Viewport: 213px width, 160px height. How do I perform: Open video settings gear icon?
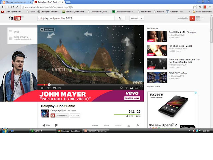coord(121,88)
